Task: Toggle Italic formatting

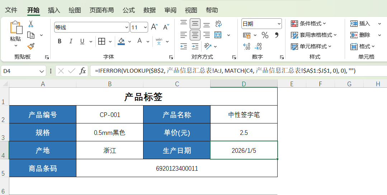Action: tap(71, 42)
